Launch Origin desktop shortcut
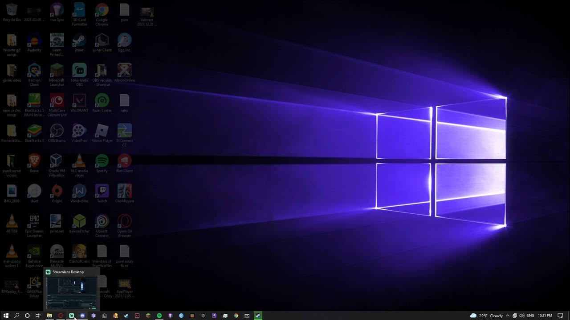Screen dimensions: 570x320 point(57,194)
